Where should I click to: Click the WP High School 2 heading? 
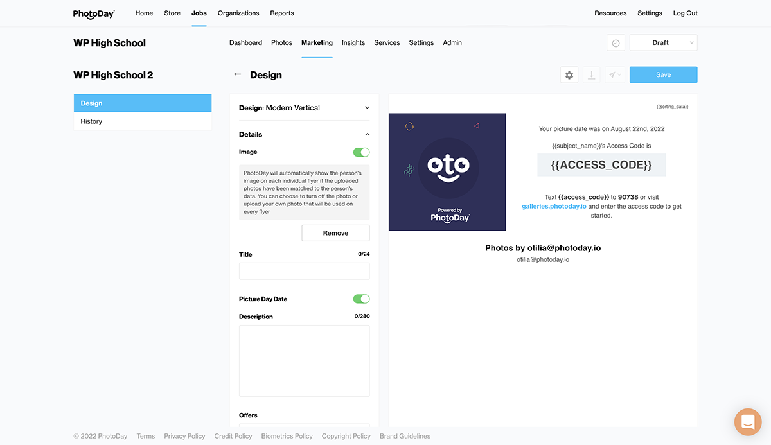point(113,75)
